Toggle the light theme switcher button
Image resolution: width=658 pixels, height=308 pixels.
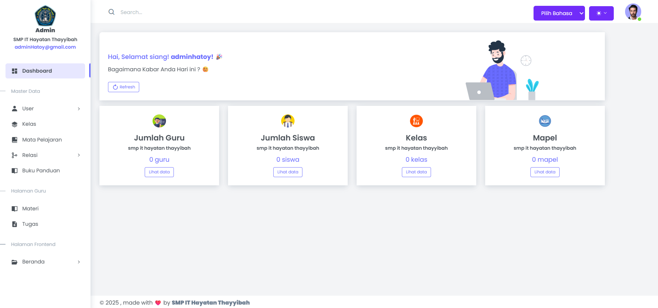pos(601,13)
